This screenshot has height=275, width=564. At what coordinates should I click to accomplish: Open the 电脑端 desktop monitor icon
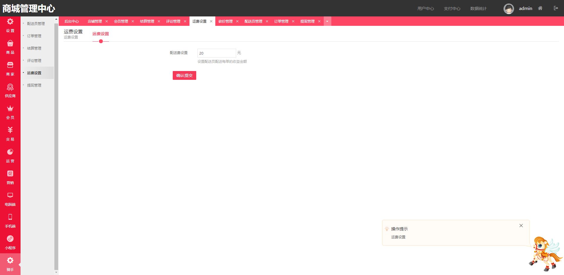click(10, 195)
